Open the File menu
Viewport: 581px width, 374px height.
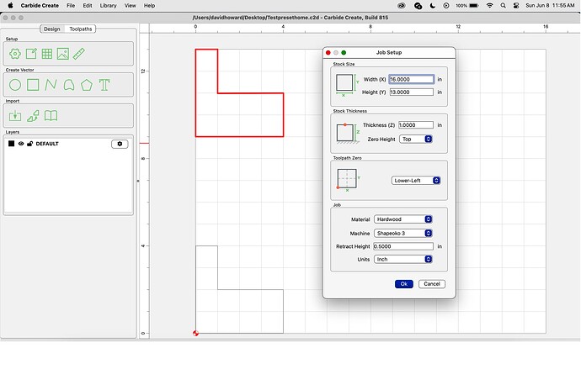71,6
